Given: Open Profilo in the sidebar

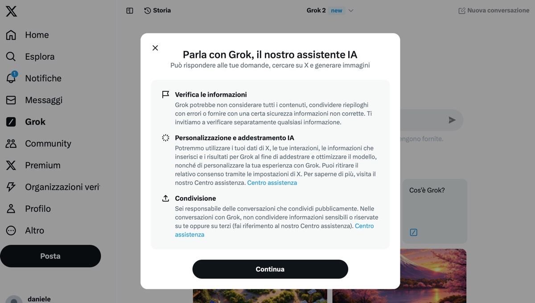Looking at the screenshot, I should [x=29, y=209].
